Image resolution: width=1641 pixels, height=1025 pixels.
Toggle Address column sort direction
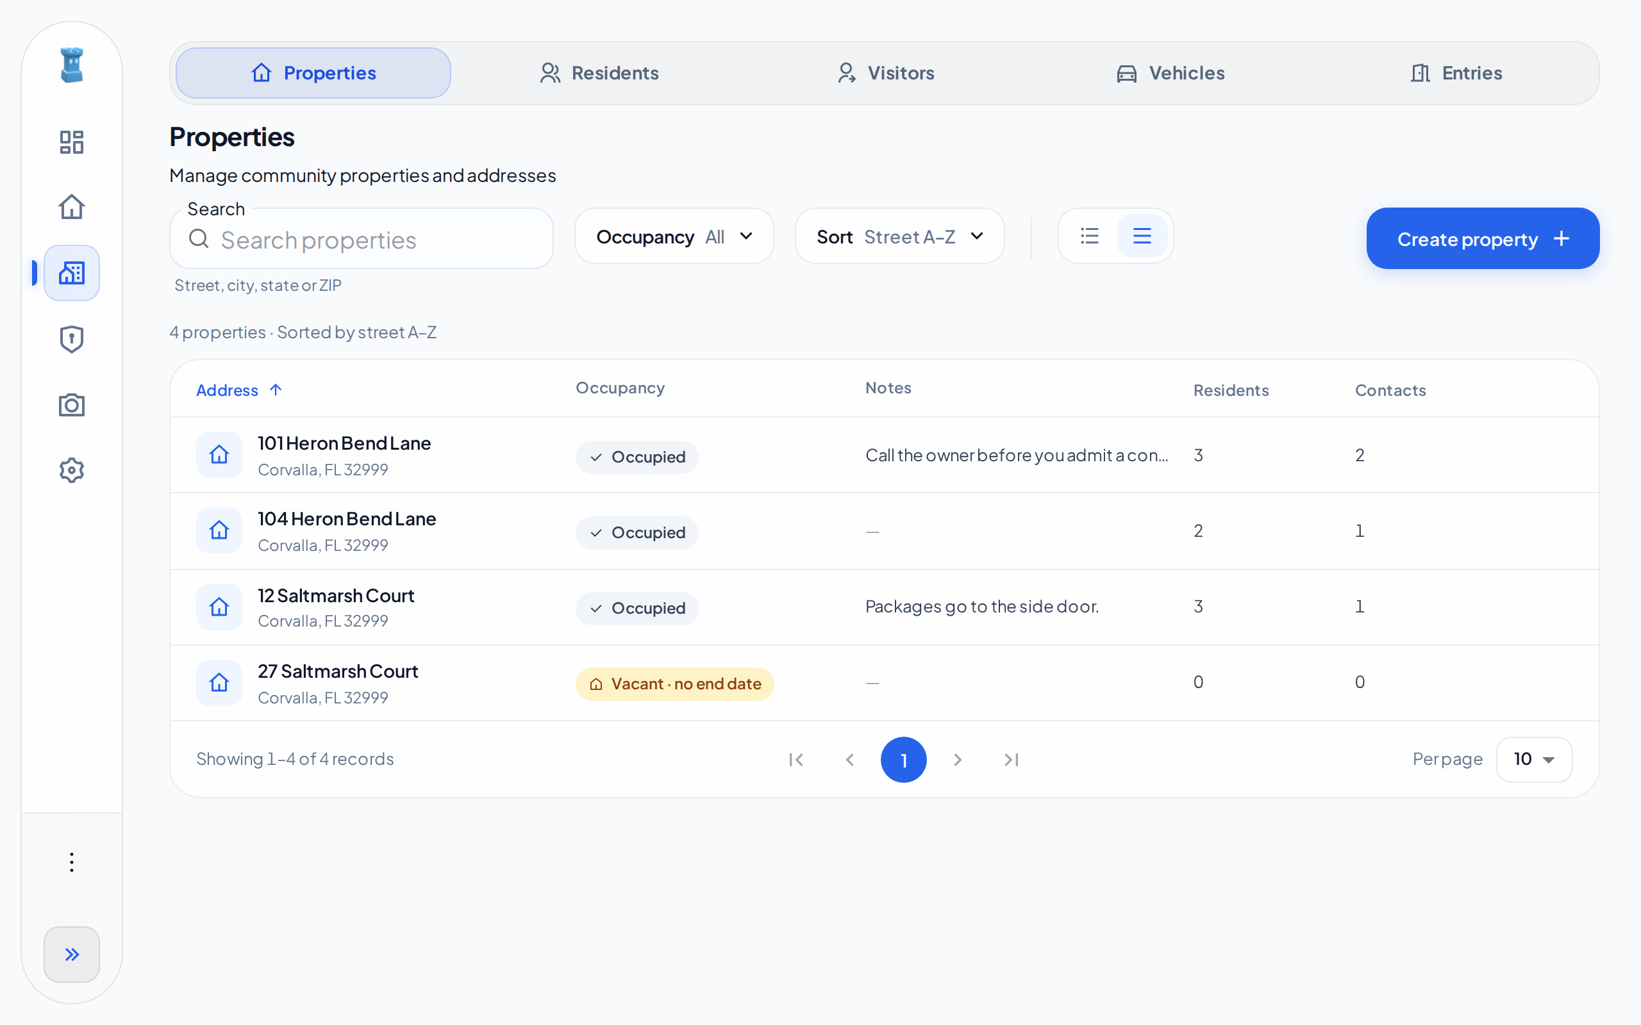(238, 389)
